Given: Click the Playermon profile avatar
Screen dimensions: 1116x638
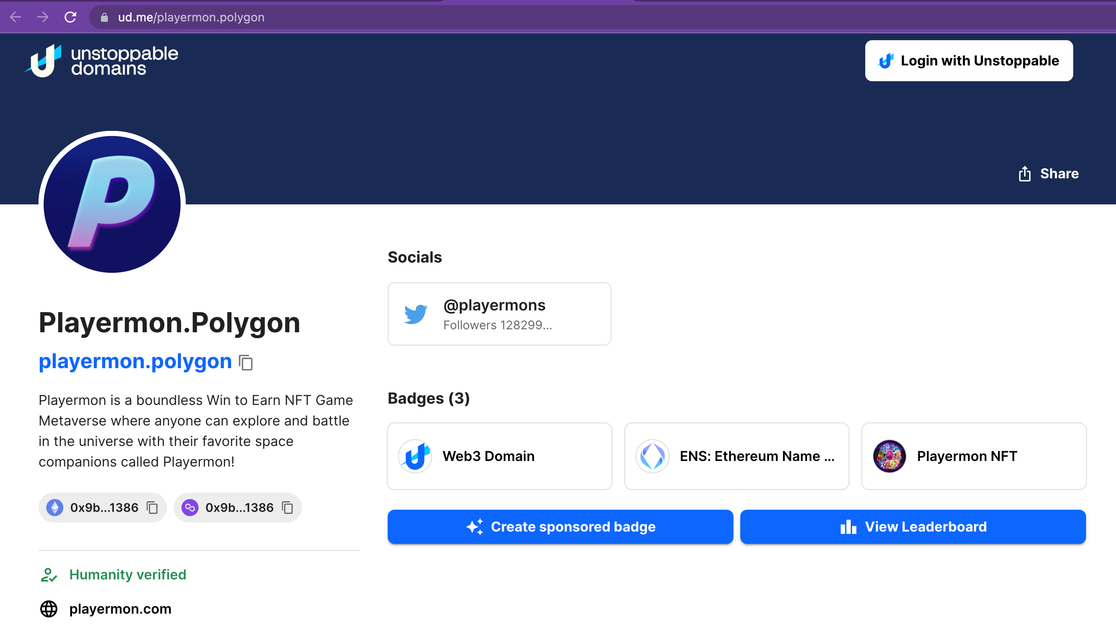Looking at the screenshot, I should (112, 204).
